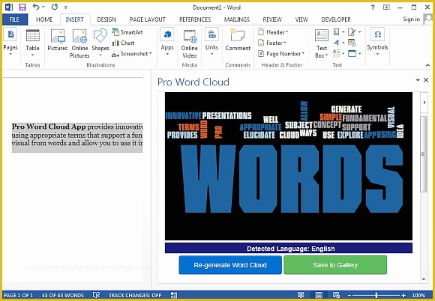Switch to Read Mode view
Screen dimensions: 435x301
click(301, 295)
